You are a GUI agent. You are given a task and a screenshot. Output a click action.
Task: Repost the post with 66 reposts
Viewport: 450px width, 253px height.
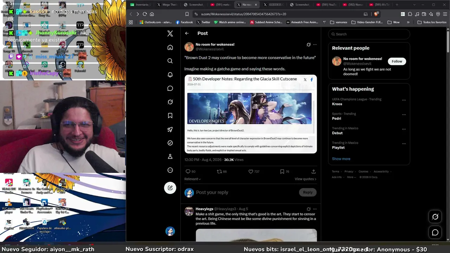pos(221,171)
